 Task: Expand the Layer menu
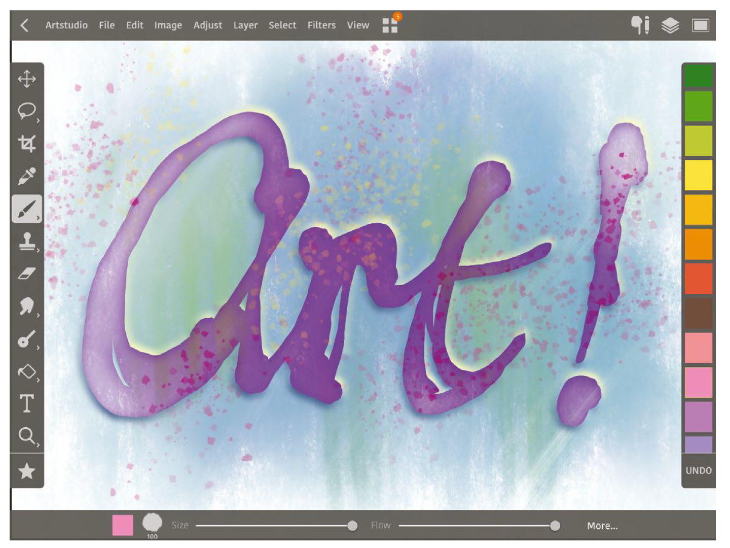click(x=245, y=25)
